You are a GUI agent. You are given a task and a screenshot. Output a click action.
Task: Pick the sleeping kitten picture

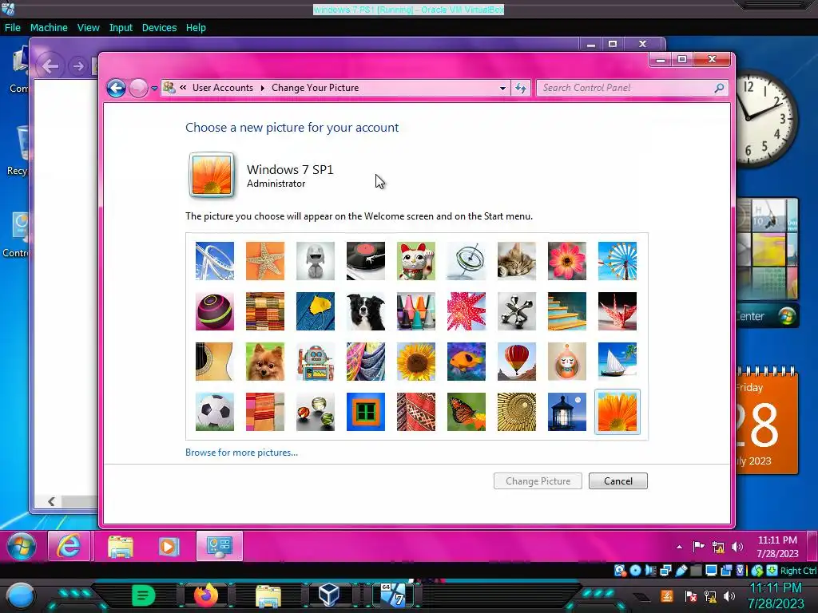517,261
